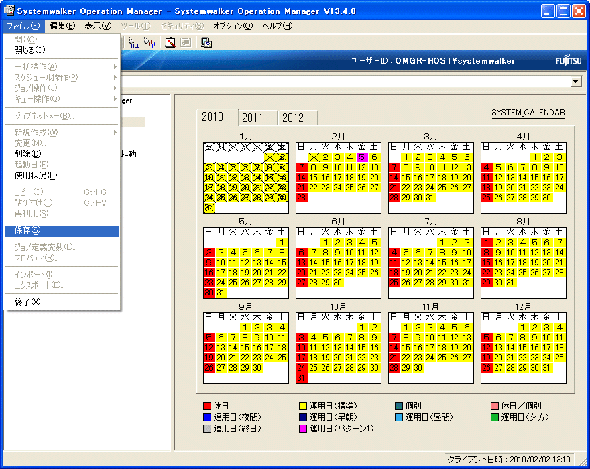Click プロパティ(R)... menu entry
Image resolution: width=590 pixels, height=469 pixels.
click(62, 258)
